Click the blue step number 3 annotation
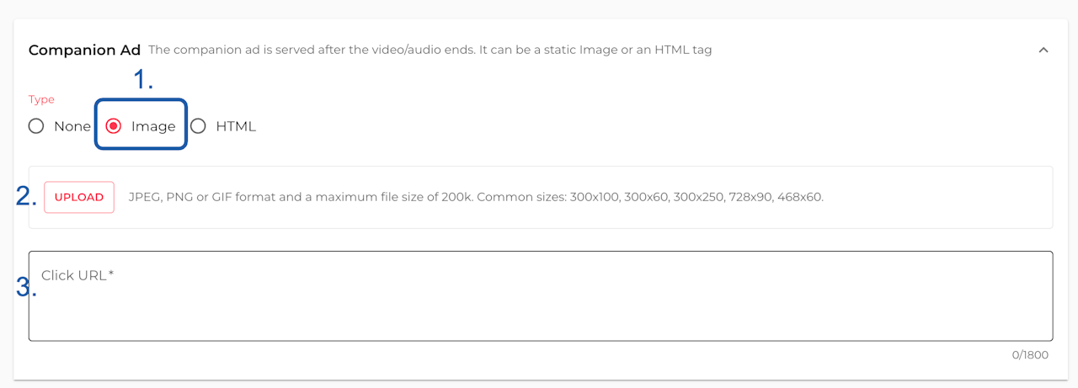The height and width of the screenshot is (388, 1078). click(26, 287)
